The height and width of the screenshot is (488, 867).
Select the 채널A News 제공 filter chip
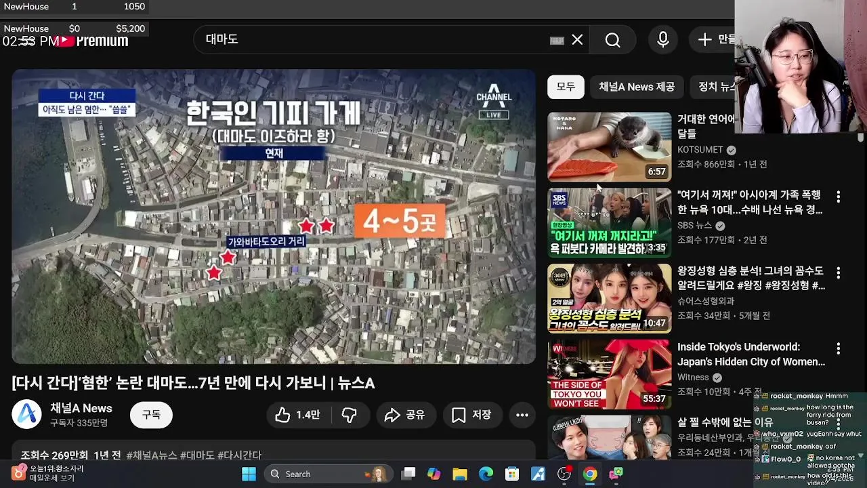[x=637, y=87]
